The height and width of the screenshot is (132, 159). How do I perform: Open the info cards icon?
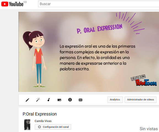coord(70,100)
